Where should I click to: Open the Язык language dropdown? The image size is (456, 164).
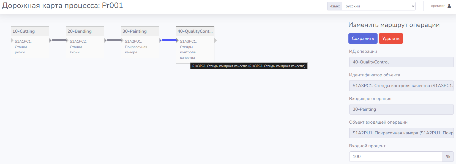(x=378, y=6)
